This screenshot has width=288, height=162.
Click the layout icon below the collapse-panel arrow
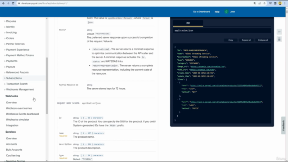(279, 39)
